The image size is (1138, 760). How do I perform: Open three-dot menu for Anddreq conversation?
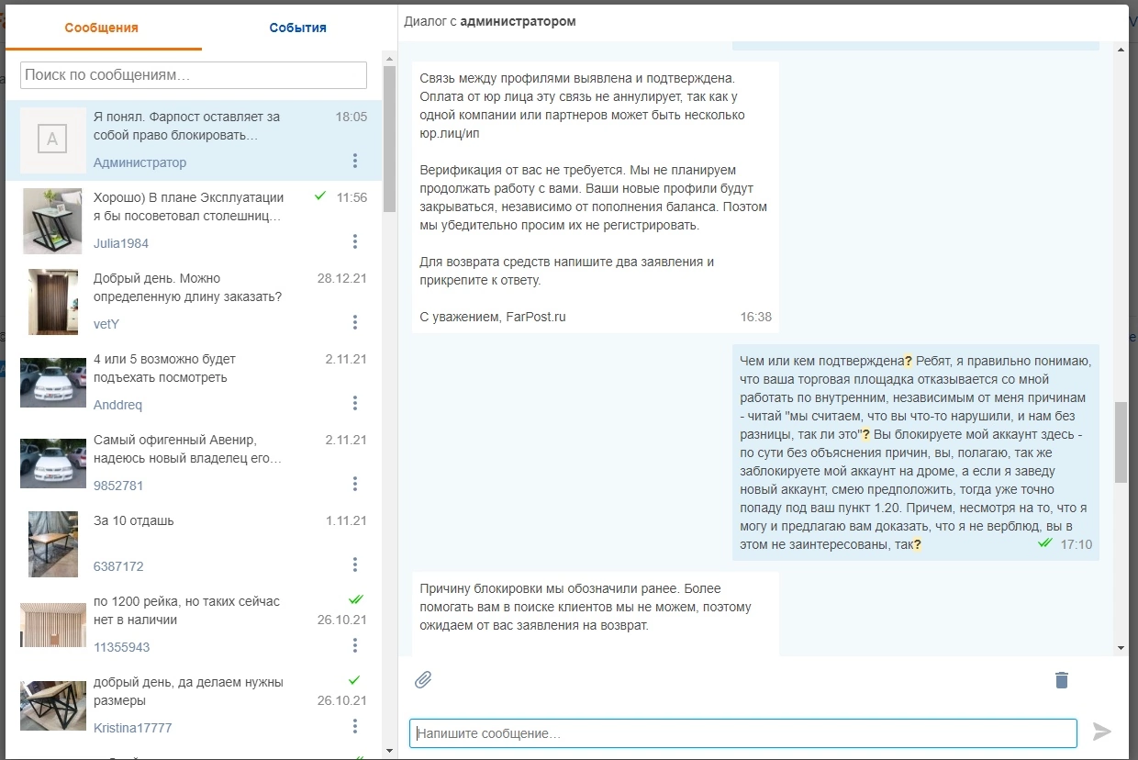click(355, 404)
